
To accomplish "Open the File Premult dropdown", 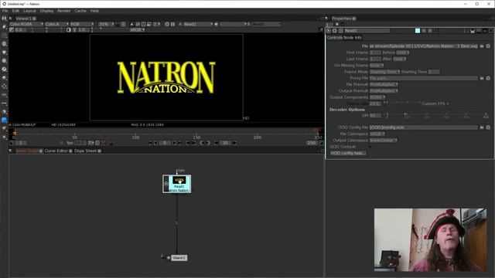I will 384,84.
